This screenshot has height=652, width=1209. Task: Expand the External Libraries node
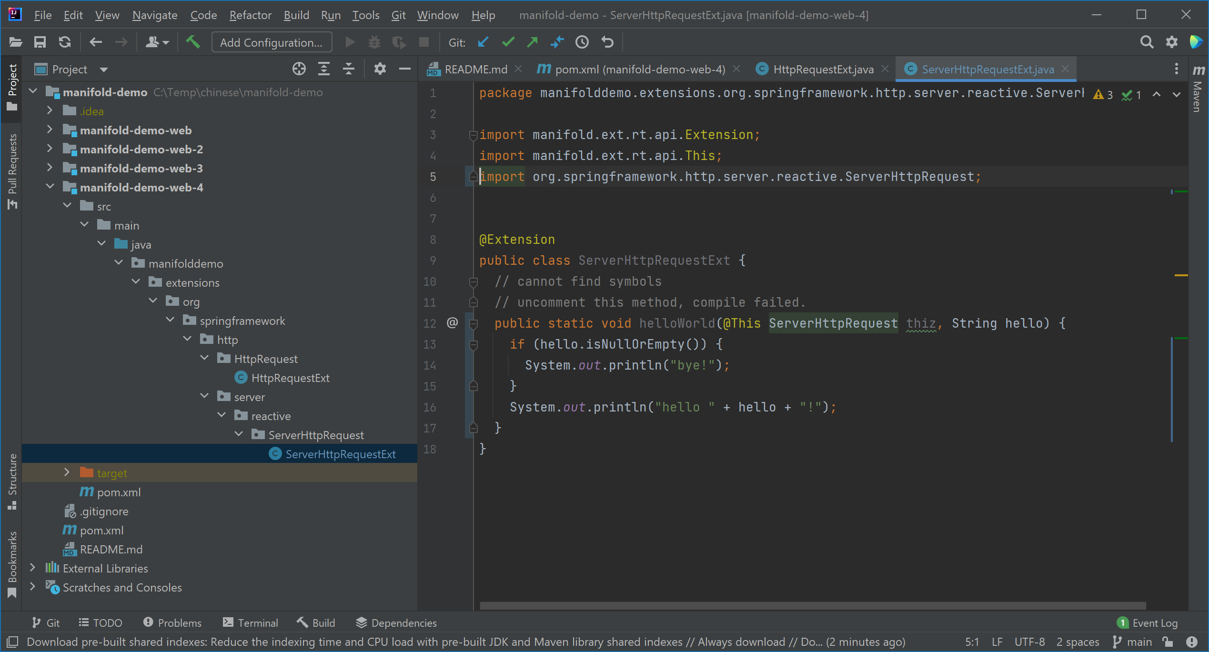click(x=32, y=568)
